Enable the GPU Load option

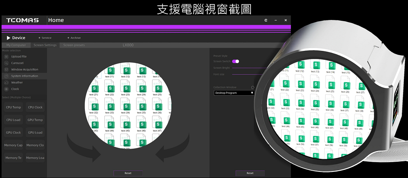coord(35,133)
